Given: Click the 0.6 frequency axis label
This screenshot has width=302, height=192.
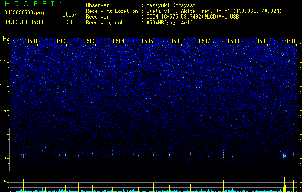Looking at the screenshot, I should coord(4,182).
